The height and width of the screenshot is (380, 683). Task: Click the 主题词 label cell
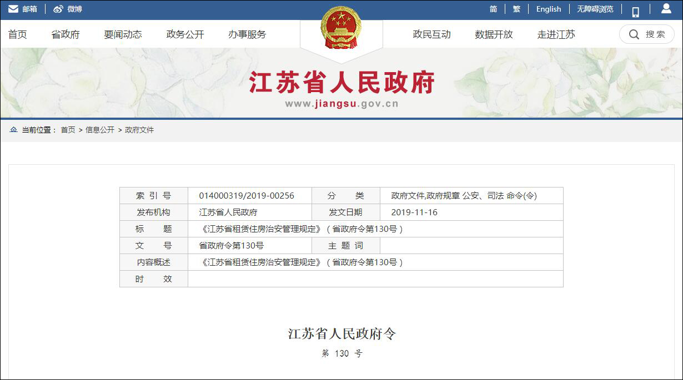point(346,246)
